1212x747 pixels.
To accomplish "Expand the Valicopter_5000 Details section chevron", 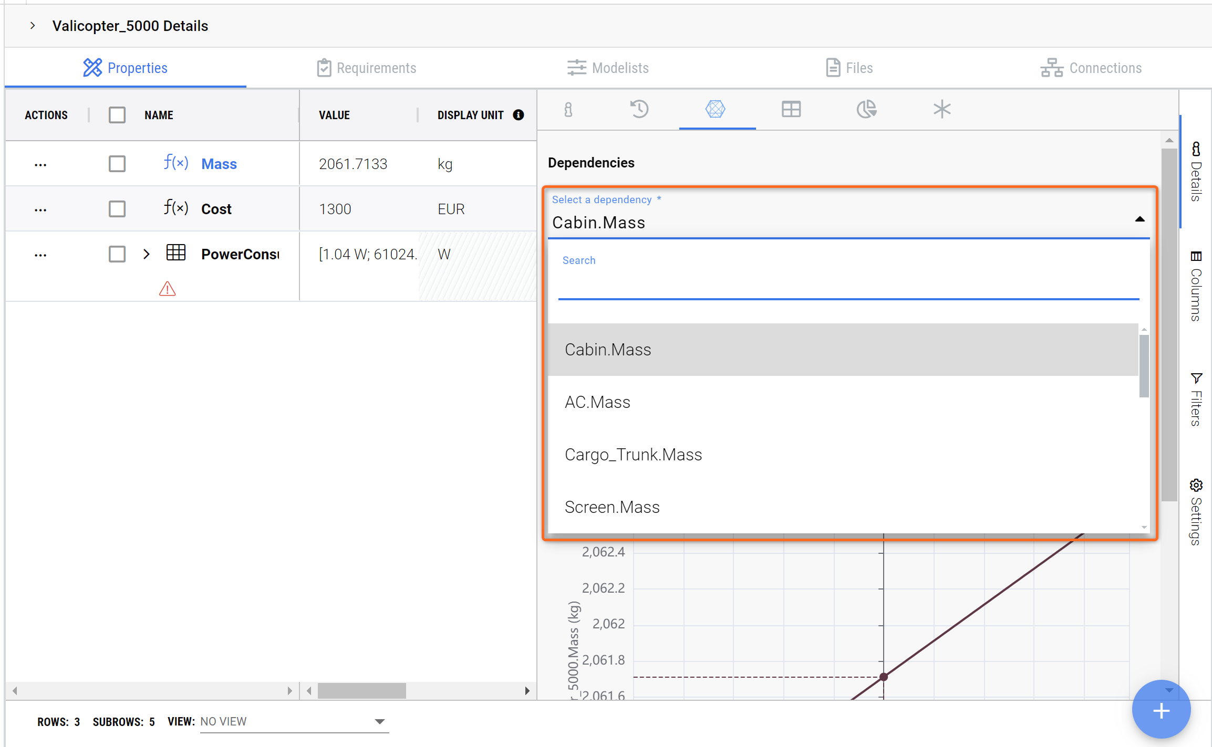I will [33, 26].
